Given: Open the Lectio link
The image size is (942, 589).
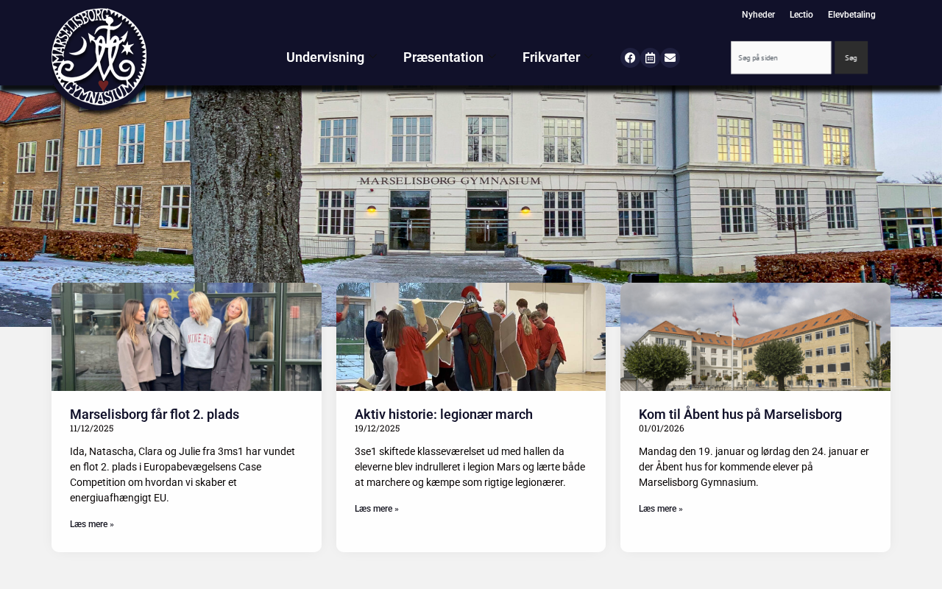Looking at the screenshot, I should pyautogui.click(x=801, y=15).
